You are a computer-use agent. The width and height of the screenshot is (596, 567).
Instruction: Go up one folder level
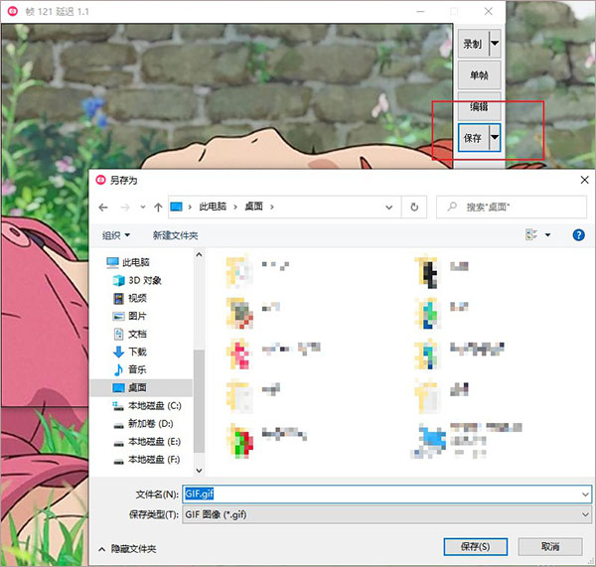click(158, 208)
